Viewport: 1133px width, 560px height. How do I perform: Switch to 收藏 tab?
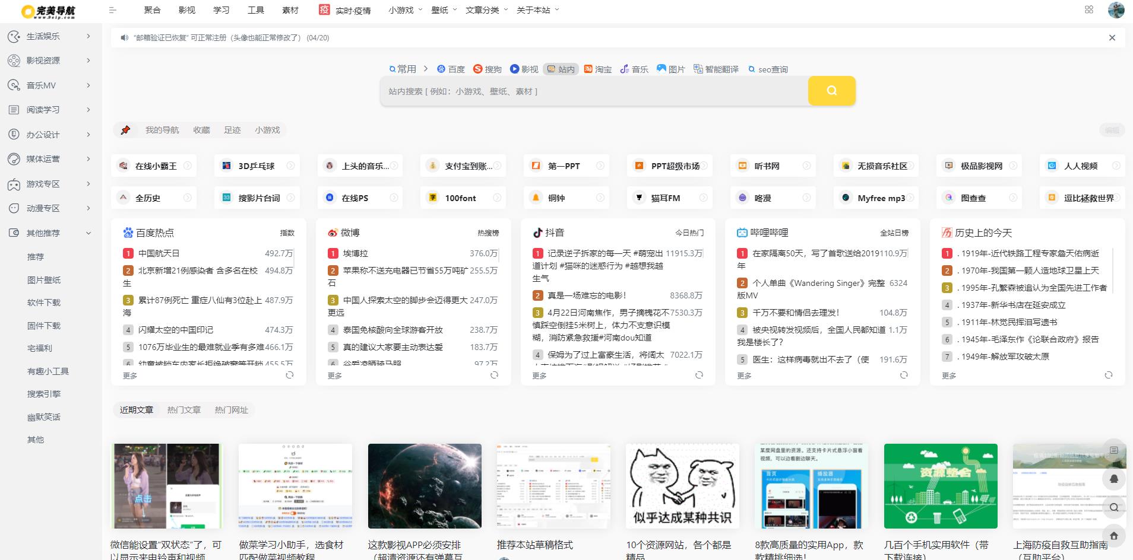(x=201, y=130)
